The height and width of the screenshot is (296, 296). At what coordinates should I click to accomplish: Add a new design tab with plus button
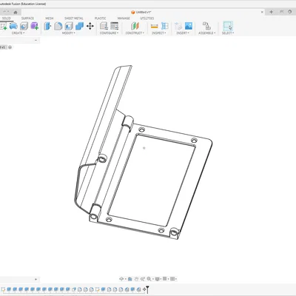click(271, 12)
